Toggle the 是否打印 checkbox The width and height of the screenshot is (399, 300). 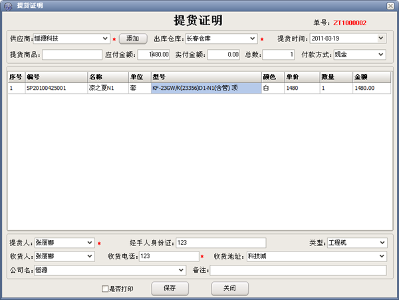(x=105, y=289)
